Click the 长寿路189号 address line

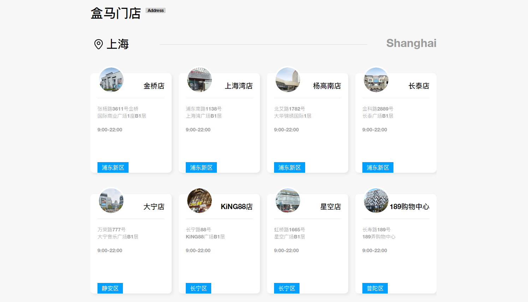376,230
